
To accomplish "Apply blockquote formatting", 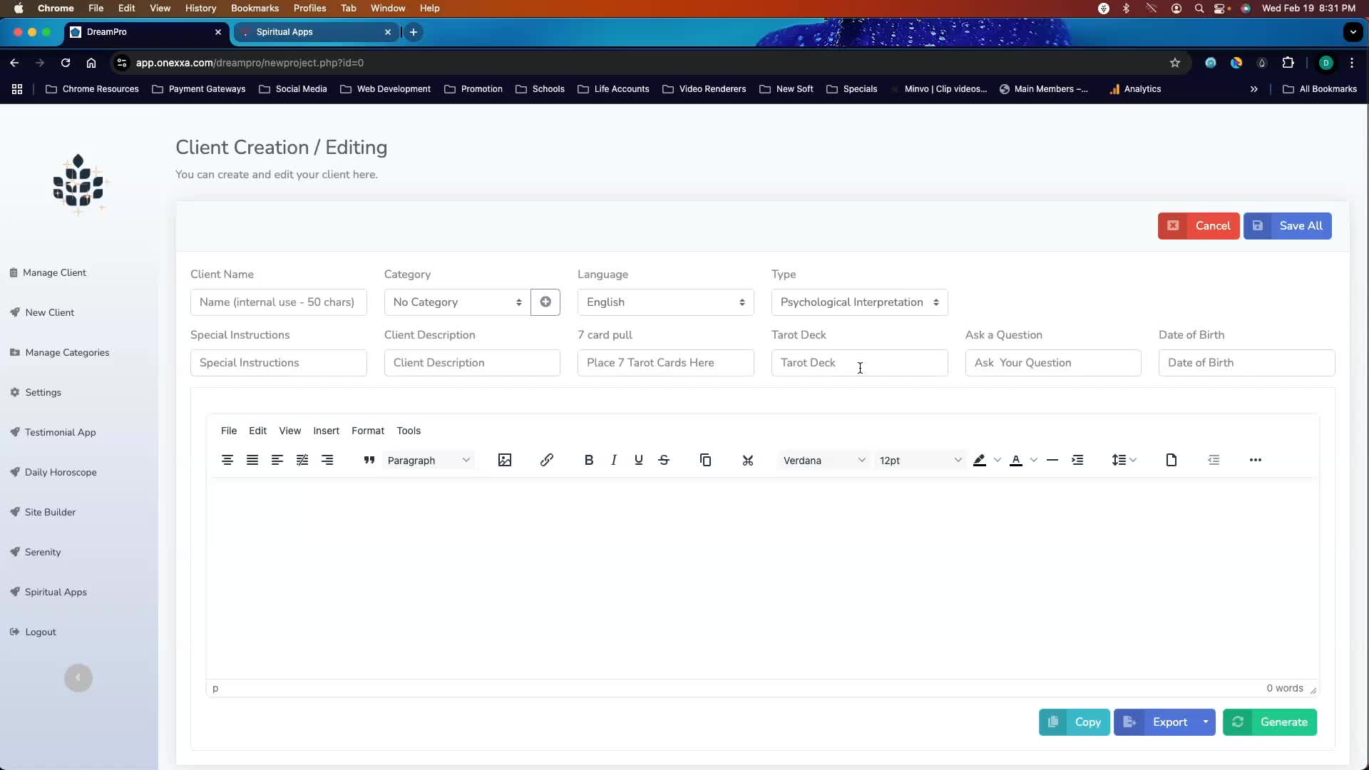I will (369, 461).
